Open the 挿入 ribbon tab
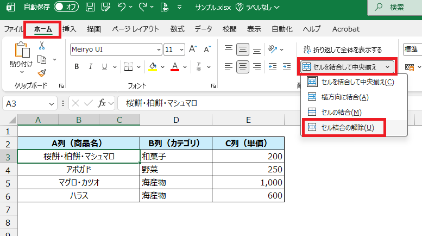Image resolution: width=422 pixels, height=236 pixels. [70, 29]
